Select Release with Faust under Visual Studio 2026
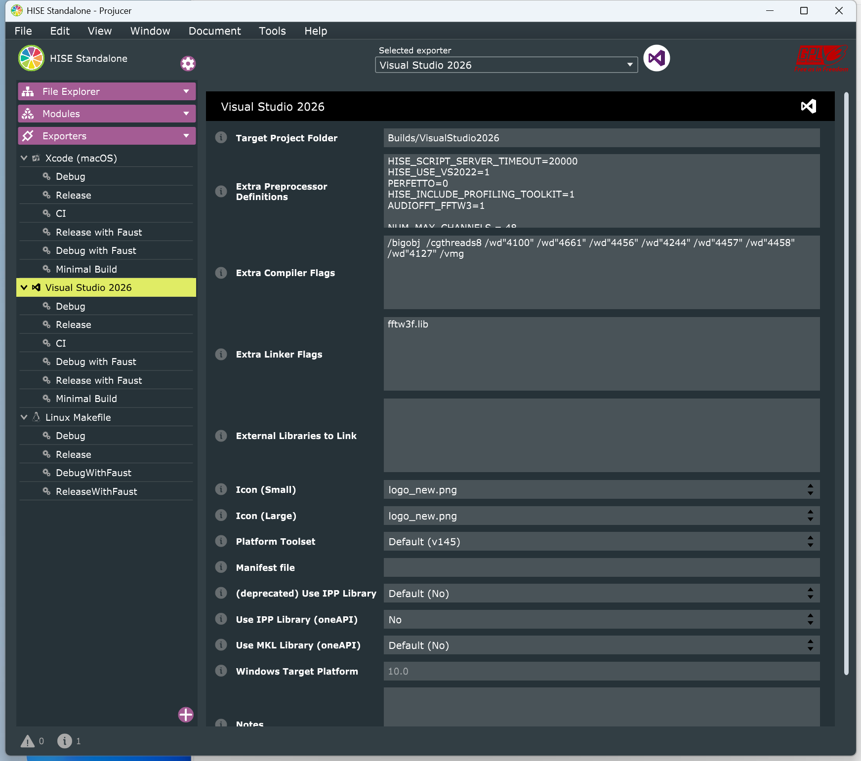The image size is (861, 761). point(99,380)
